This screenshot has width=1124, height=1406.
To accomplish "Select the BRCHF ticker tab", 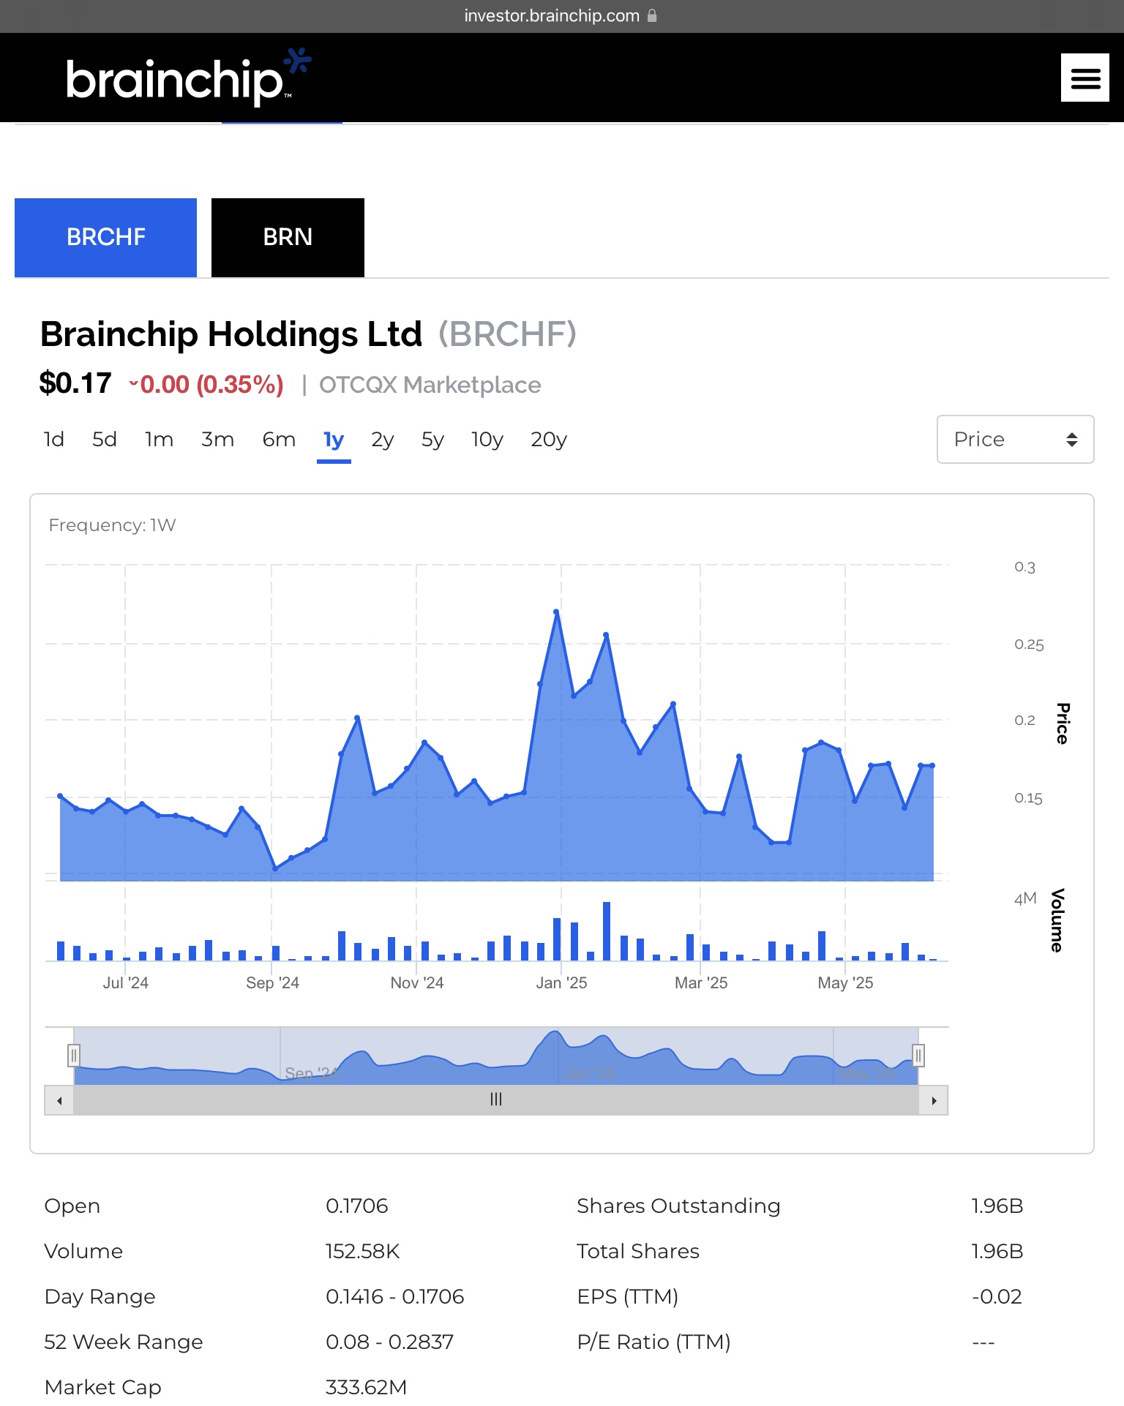I will click(106, 237).
